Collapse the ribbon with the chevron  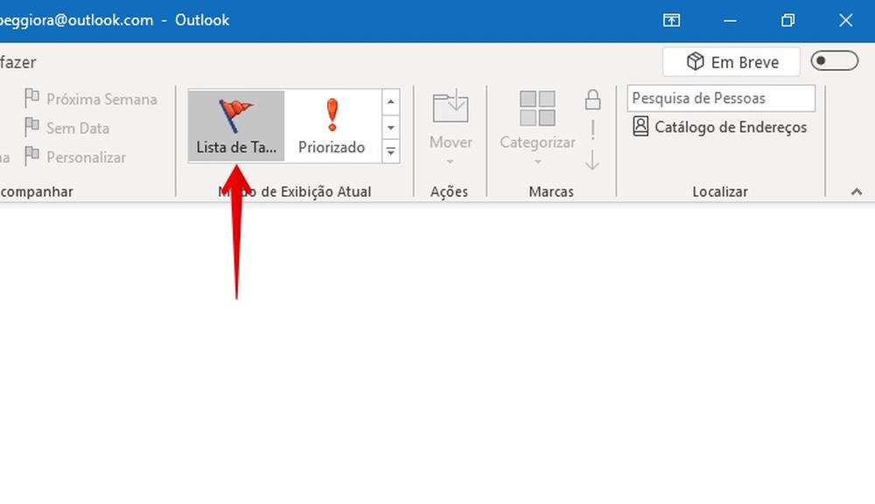856,192
